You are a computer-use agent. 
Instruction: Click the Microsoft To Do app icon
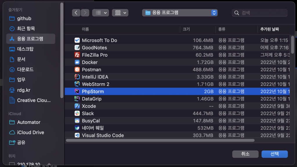pos(77,40)
